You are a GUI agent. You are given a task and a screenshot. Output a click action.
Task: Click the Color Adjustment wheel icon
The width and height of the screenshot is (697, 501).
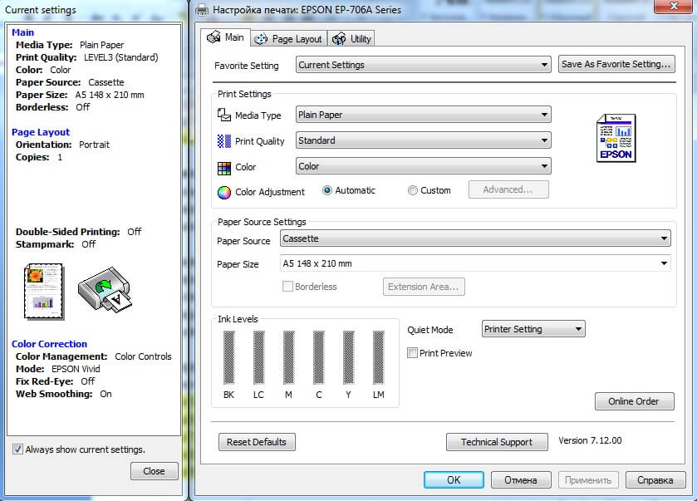click(224, 193)
